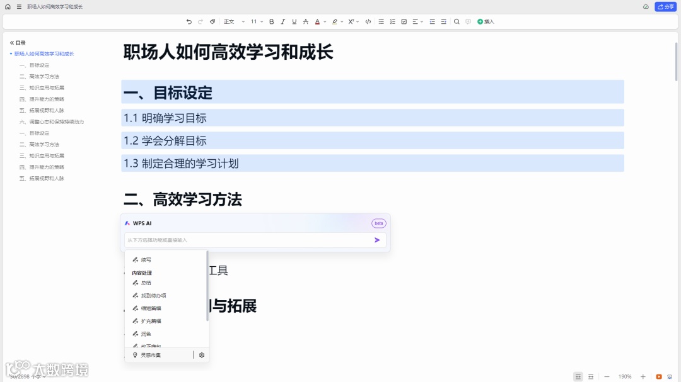Open AI menu settings gear
681x382 pixels.
point(202,355)
